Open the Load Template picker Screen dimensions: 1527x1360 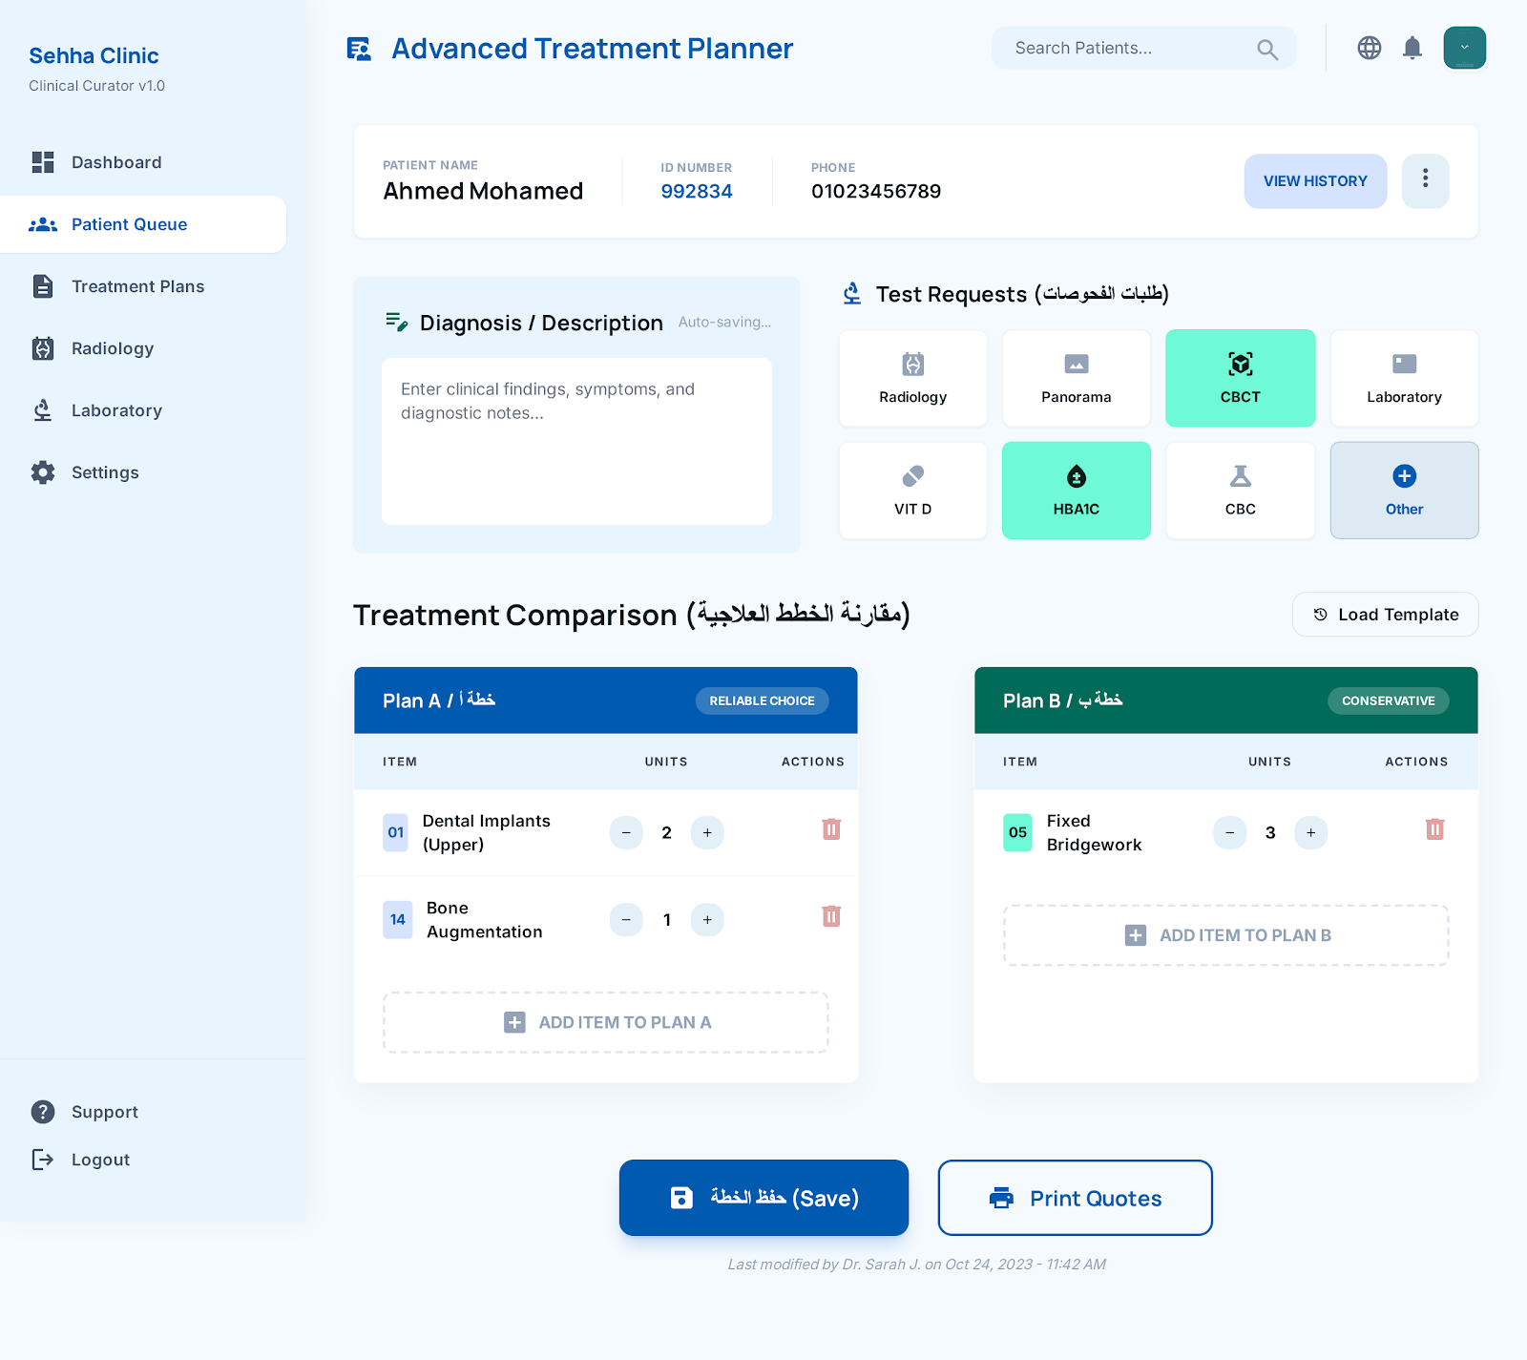[x=1385, y=615]
